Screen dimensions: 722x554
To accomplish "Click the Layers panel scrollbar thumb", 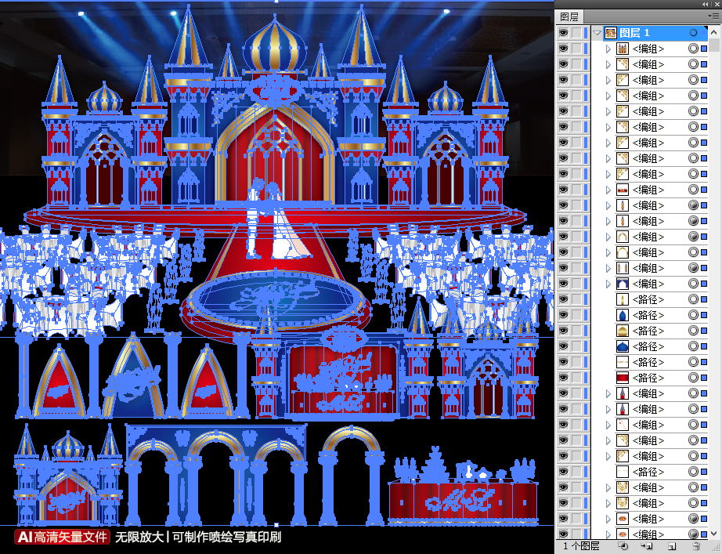I will click(x=714, y=45).
